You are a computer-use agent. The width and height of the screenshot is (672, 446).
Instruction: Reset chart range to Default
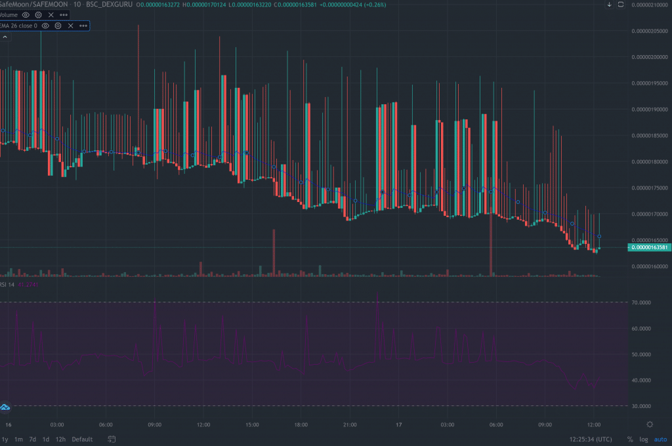pyautogui.click(x=82, y=439)
